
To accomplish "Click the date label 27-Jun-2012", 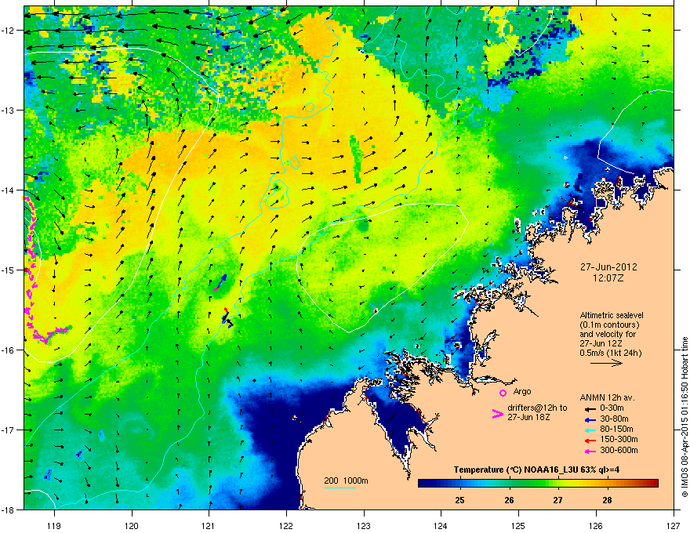I will tap(608, 267).
